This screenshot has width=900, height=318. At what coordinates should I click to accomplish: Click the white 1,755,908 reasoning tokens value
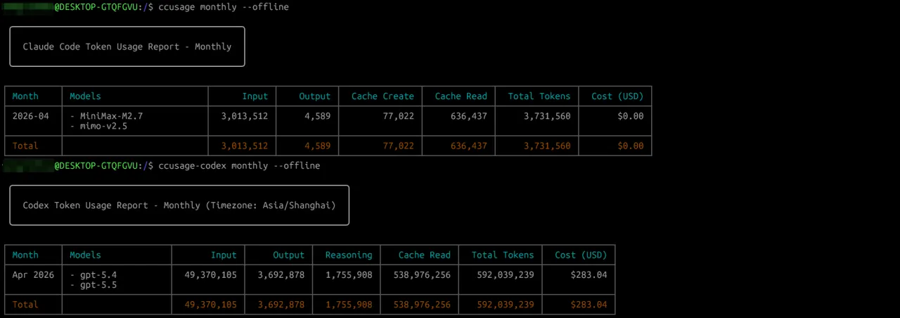tap(348, 275)
